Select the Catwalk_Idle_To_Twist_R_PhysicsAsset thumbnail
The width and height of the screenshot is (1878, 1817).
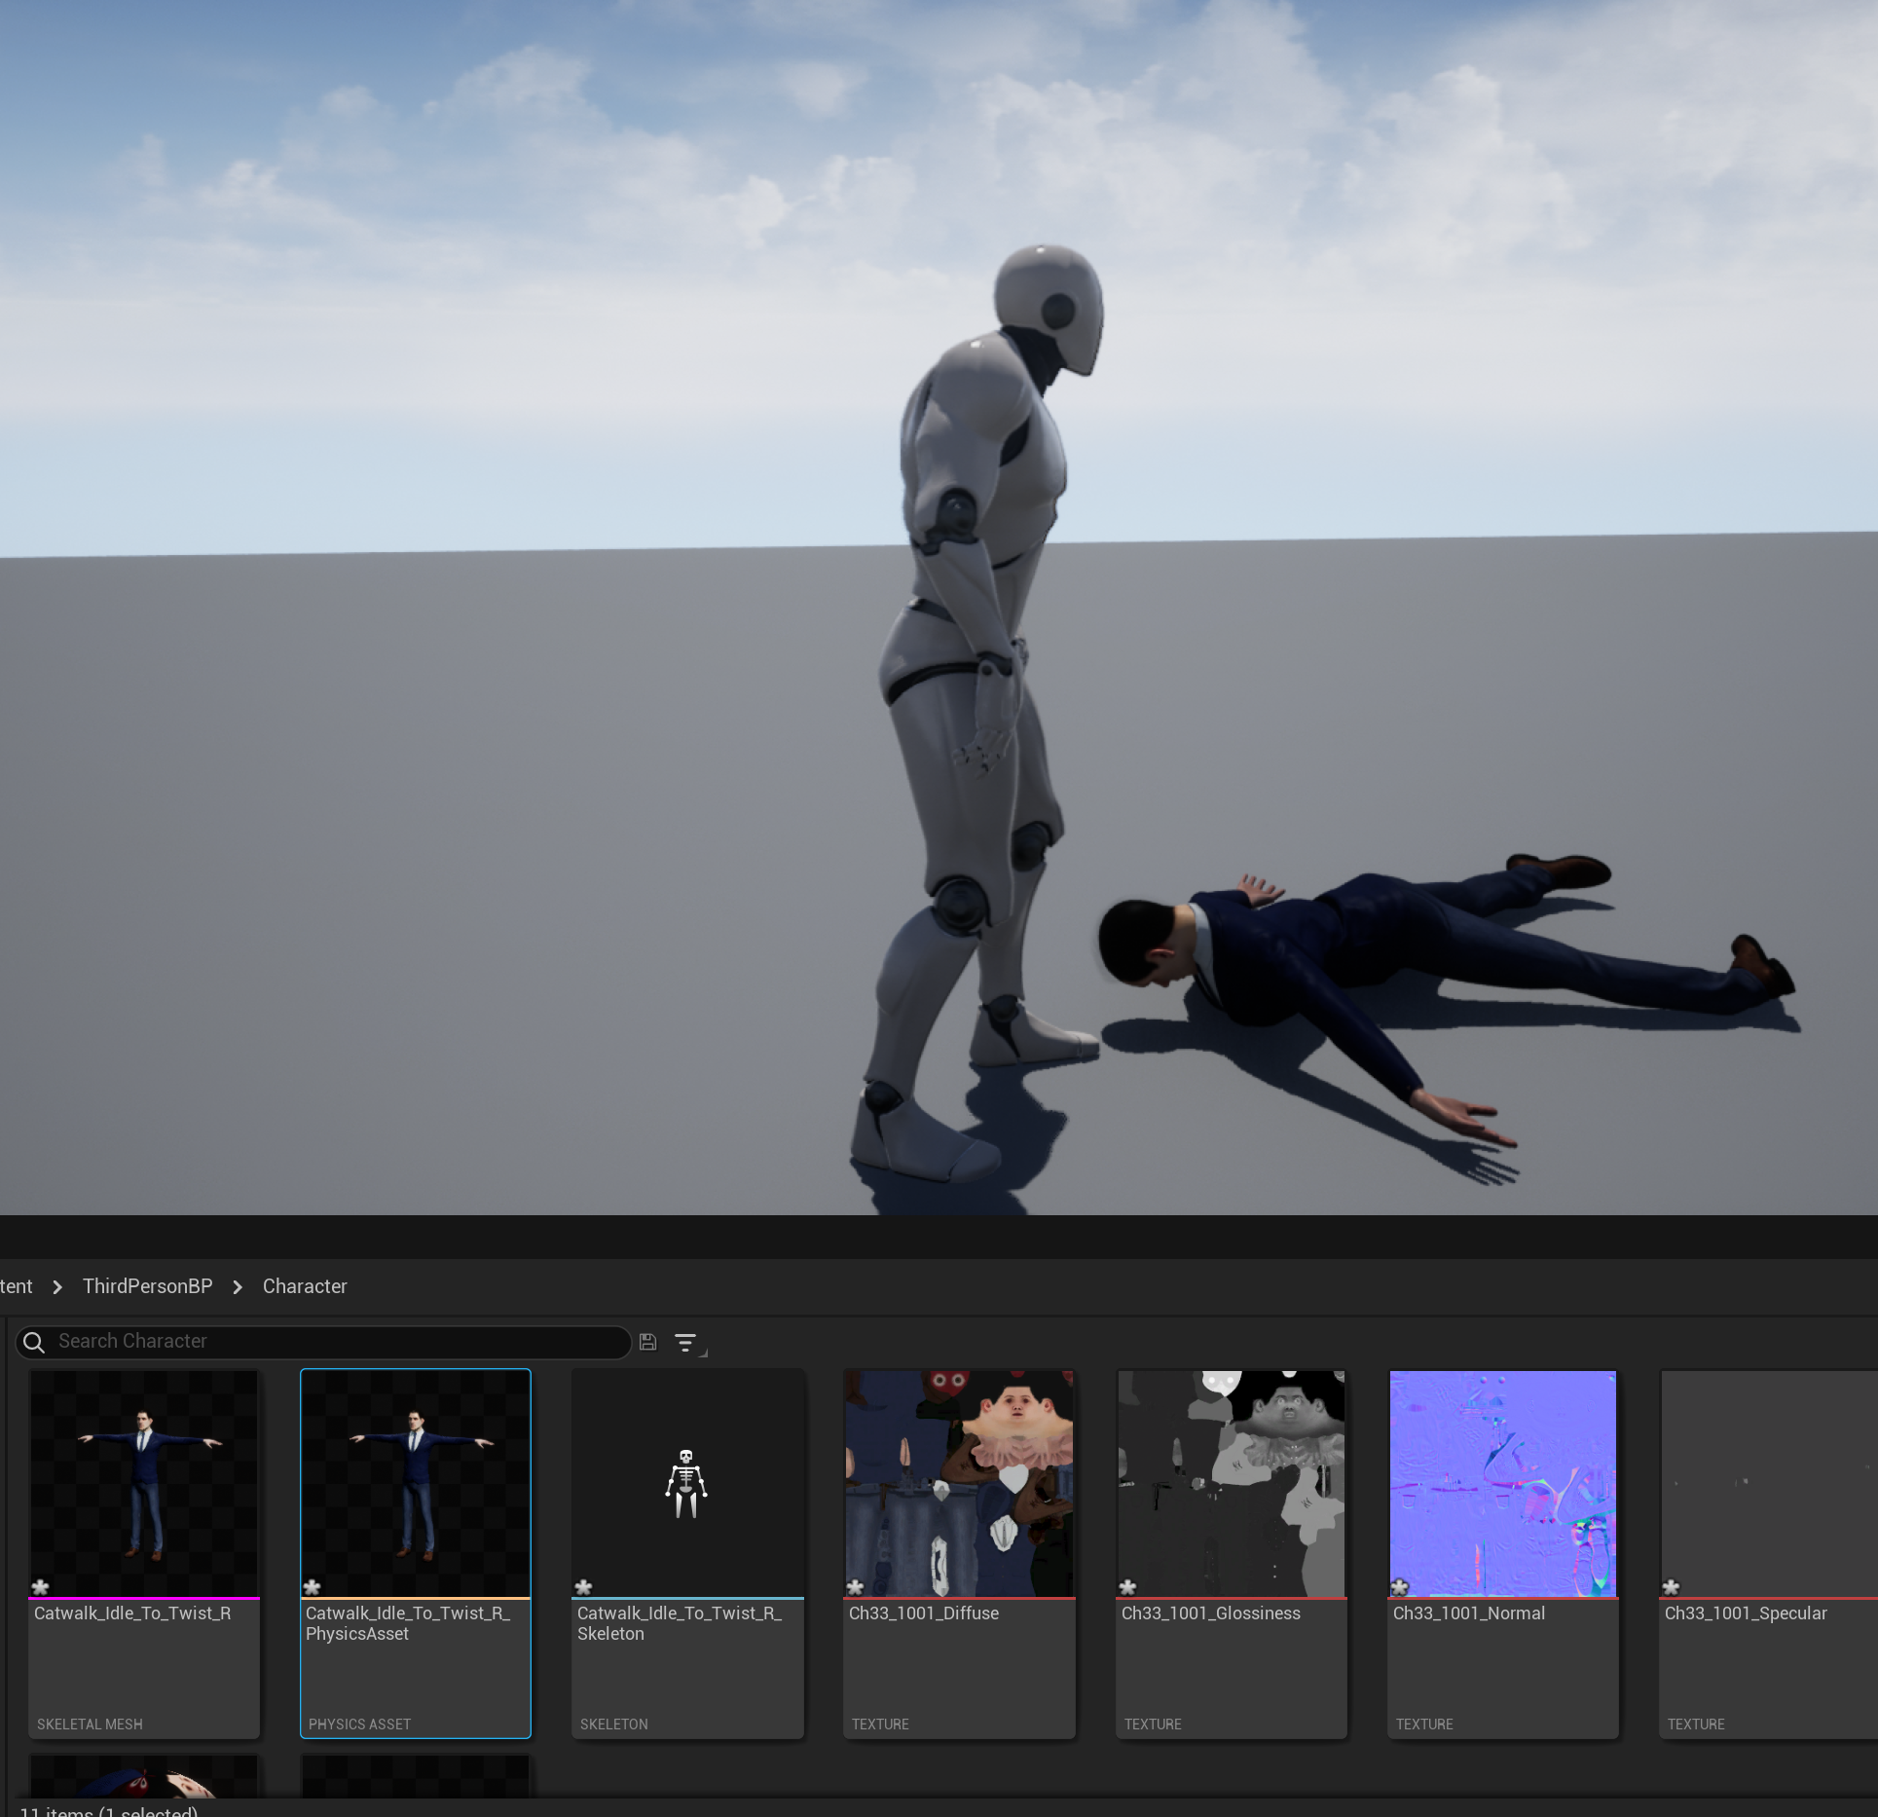click(416, 1483)
